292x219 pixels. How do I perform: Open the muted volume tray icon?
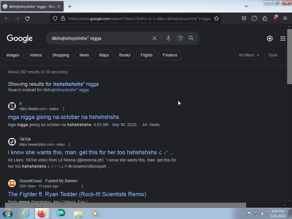pos(263,214)
